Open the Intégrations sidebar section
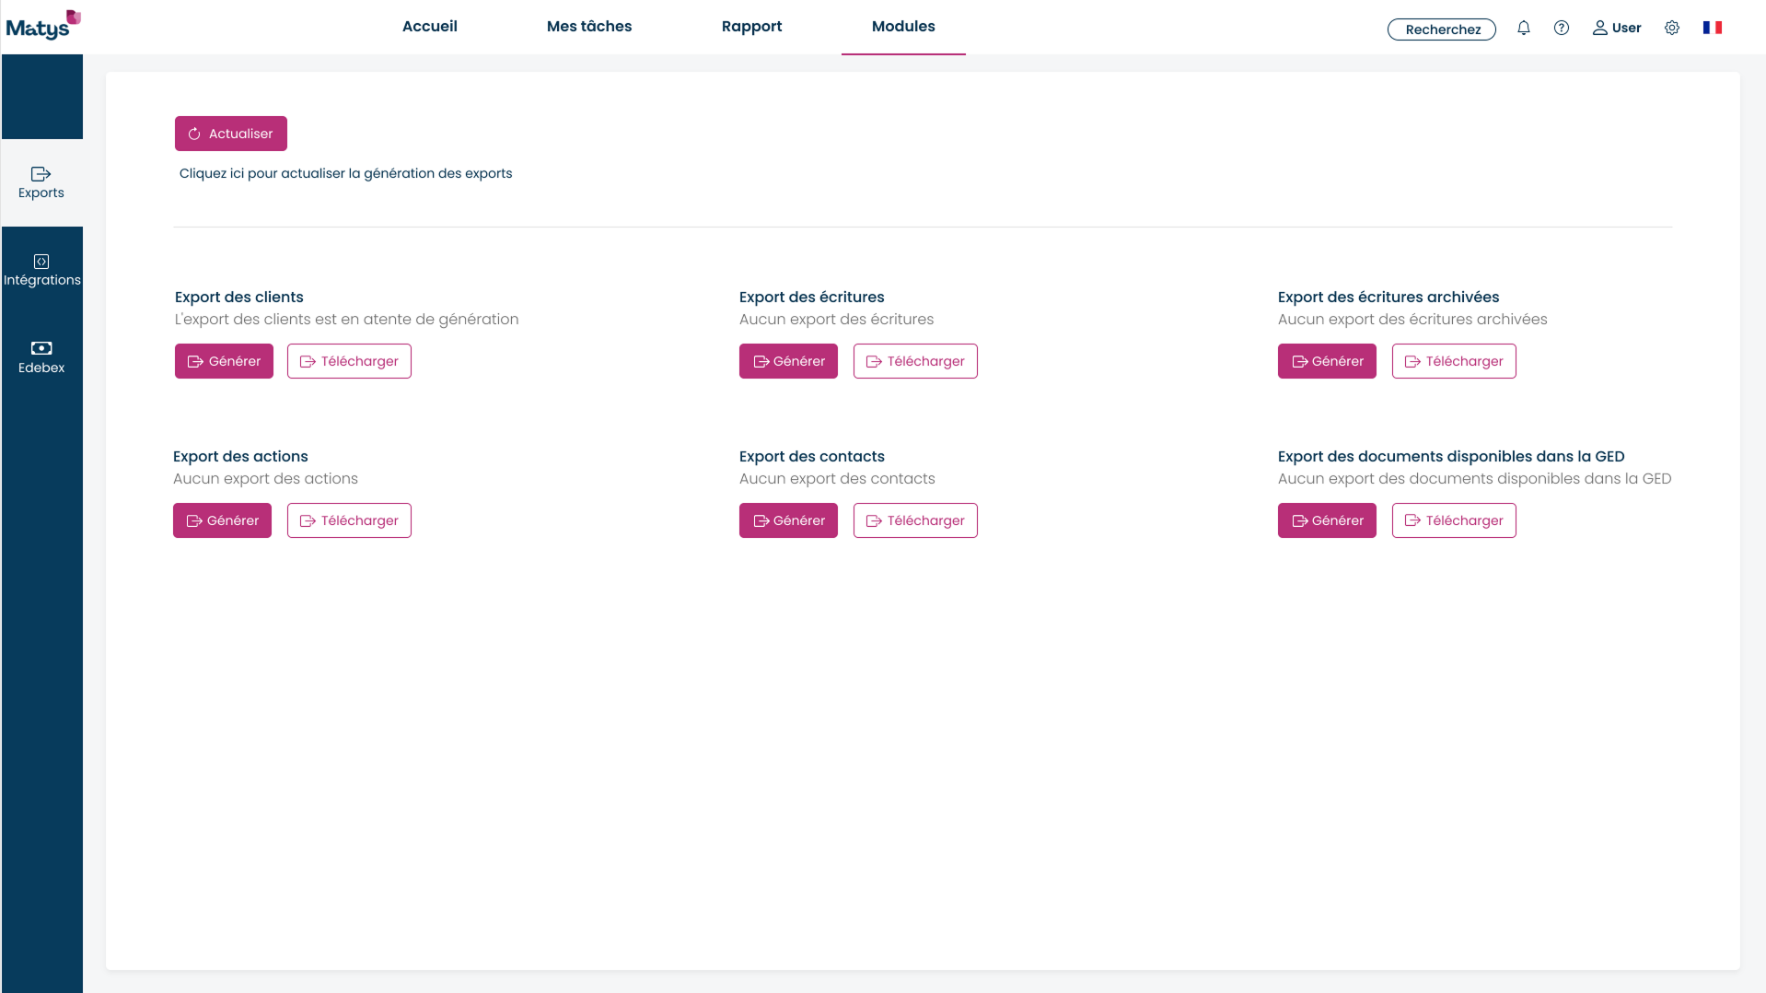 tap(41, 270)
